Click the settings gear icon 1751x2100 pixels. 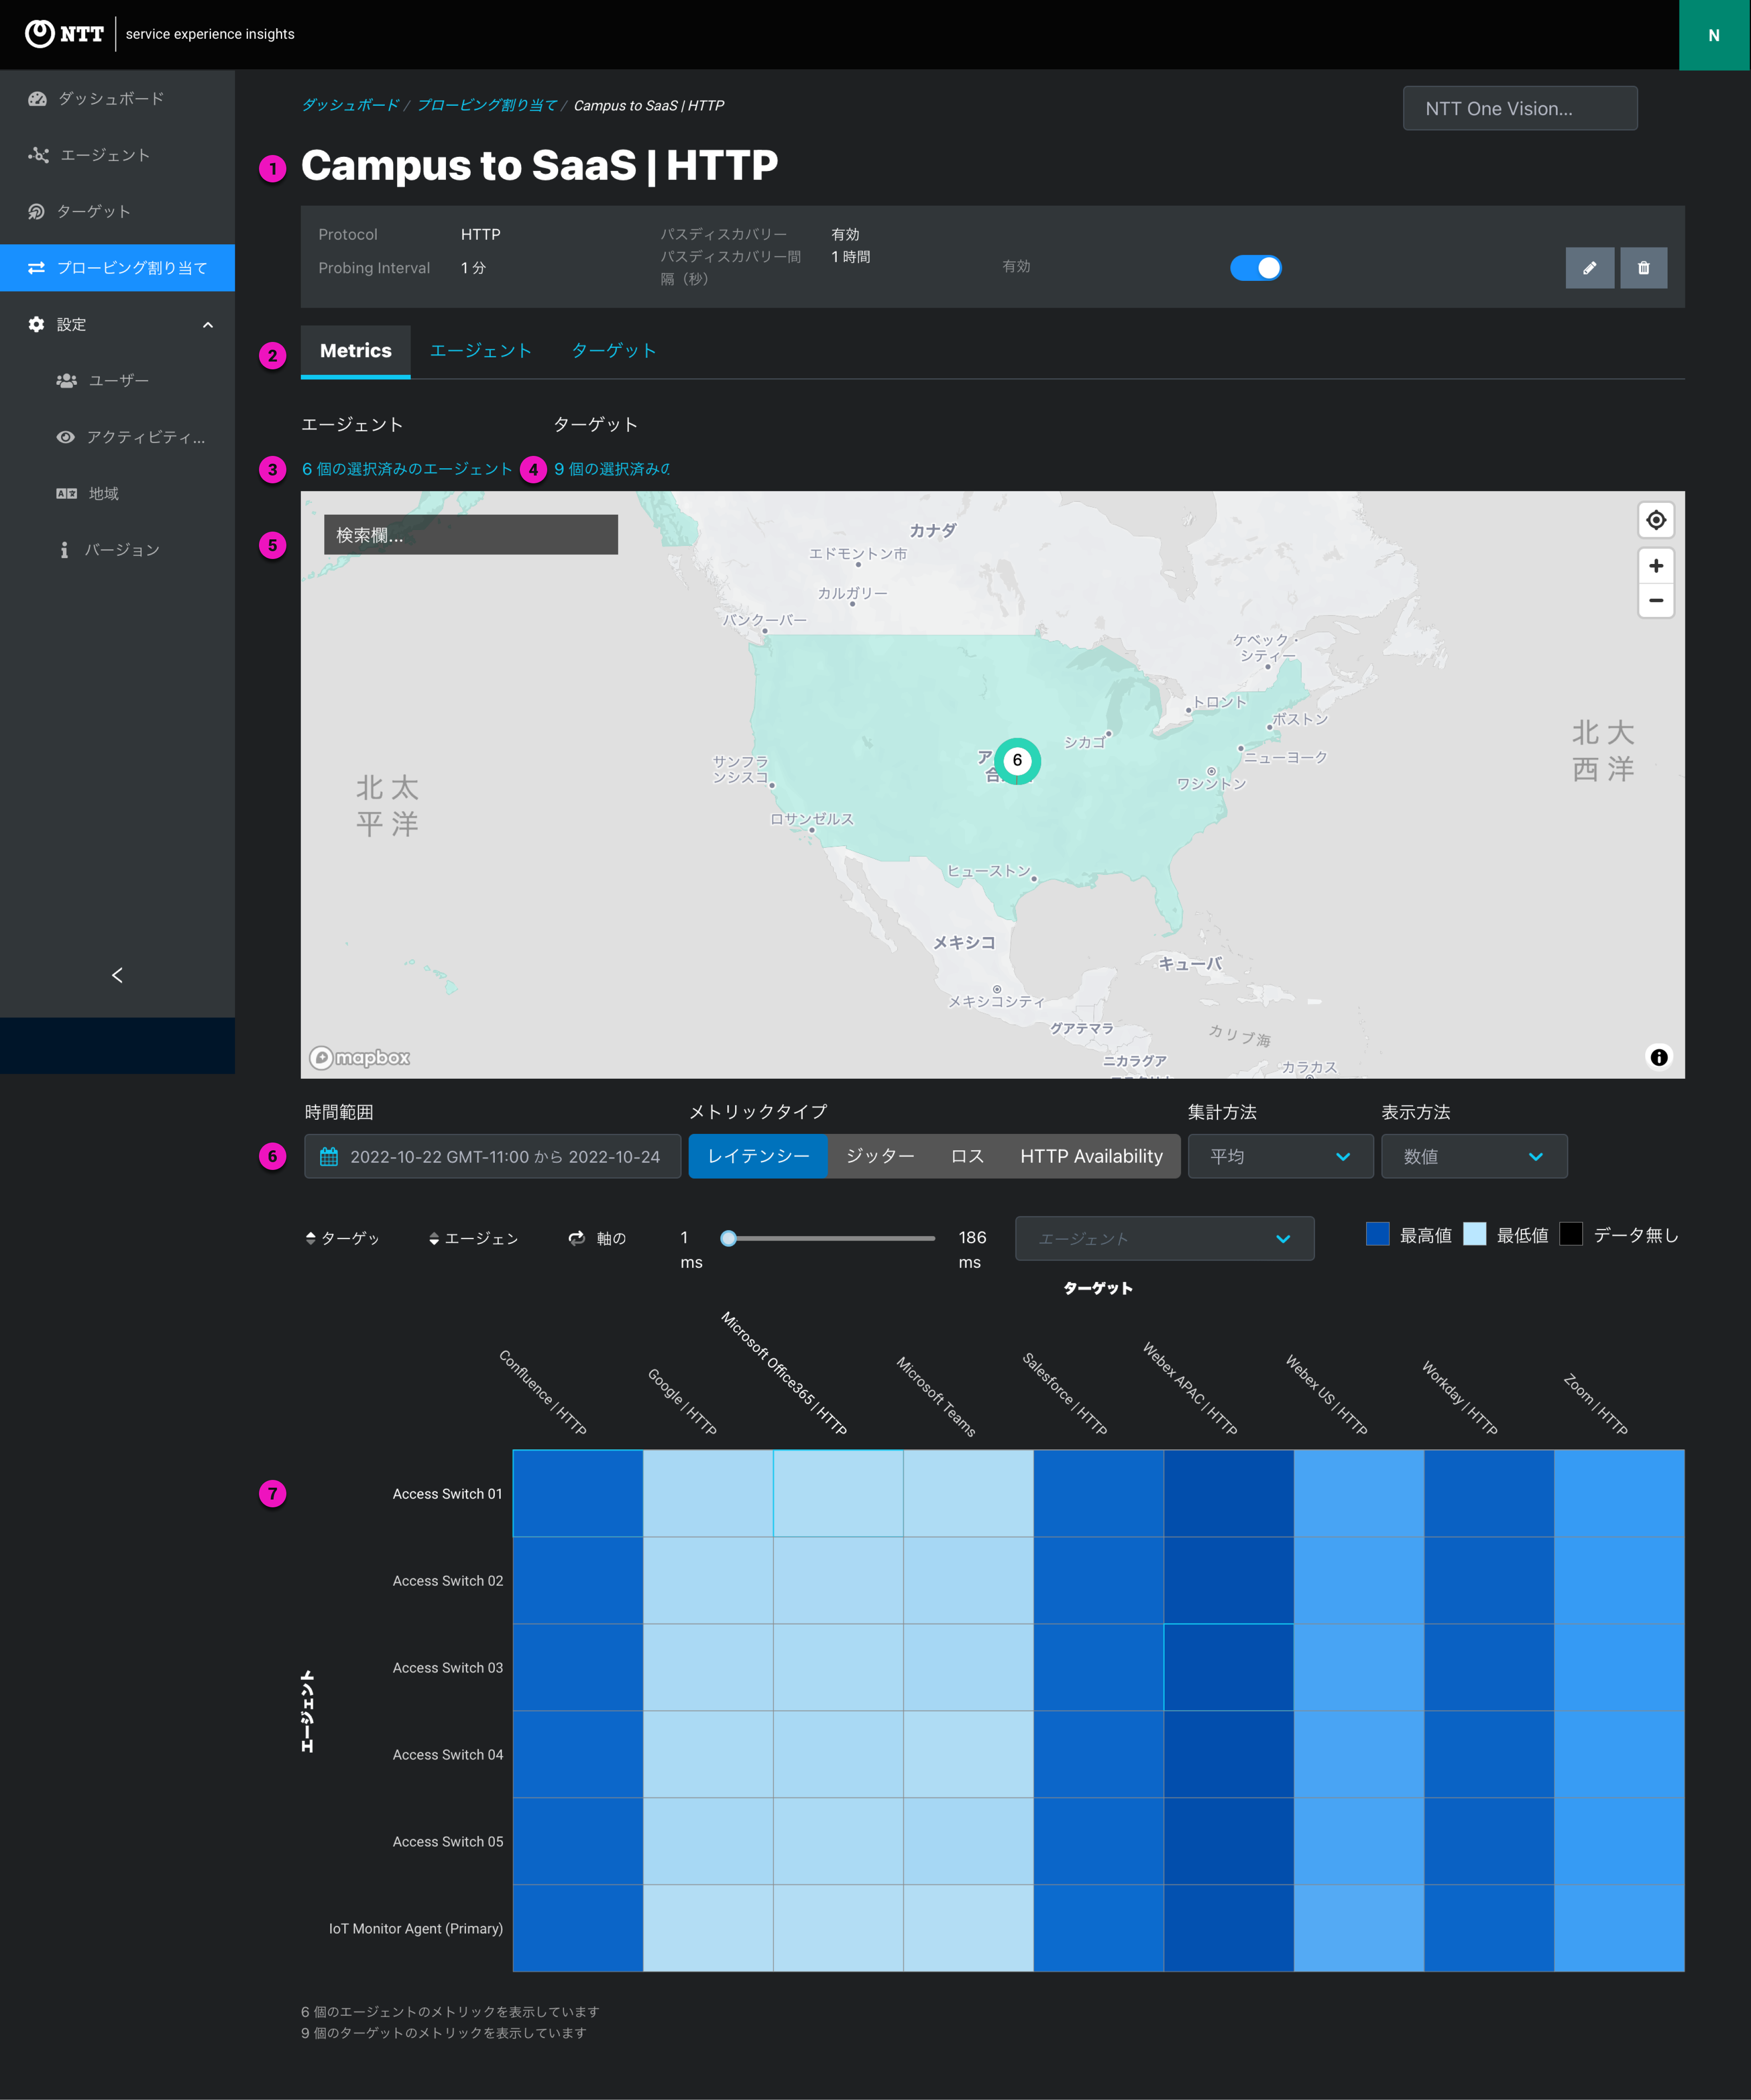pos(36,324)
